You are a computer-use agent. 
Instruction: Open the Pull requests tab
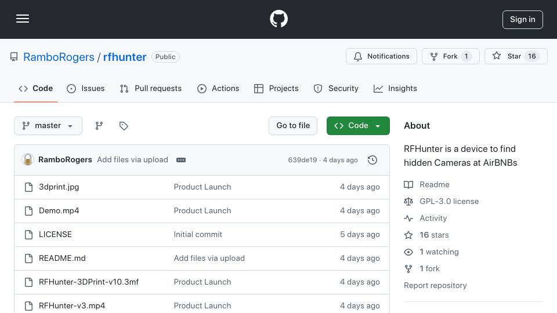tap(151, 88)
